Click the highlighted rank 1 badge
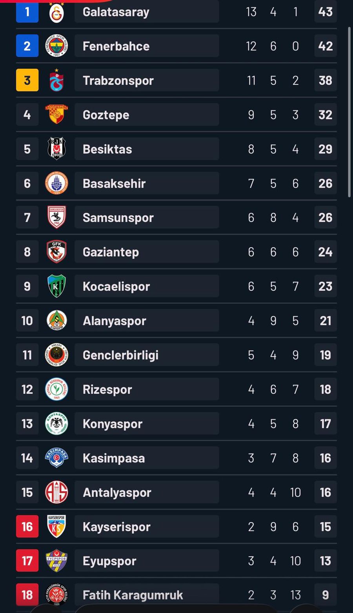This screenshot has height=613, width=353. click(27, 11)
